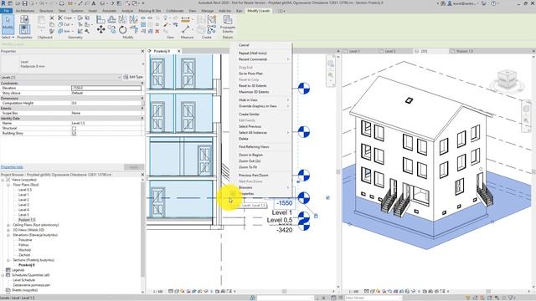Choose Cancel in the context menu
The image size is (536, 301).
coord(244,45)
